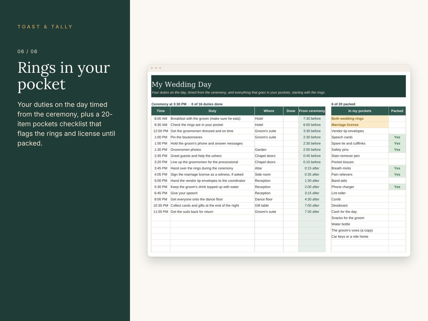The width and height of the screenshot is (428, 321).
Task: Click the Car keys or a ride home item
Action: tap(360, 236)
